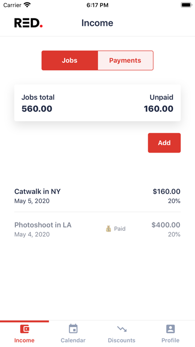Tap the Income wallet icon
Screen dimensions: 195x347
(24, 329)
